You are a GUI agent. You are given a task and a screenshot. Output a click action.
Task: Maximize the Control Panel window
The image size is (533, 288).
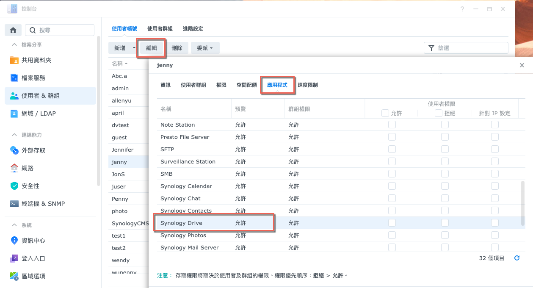(489, 9)
